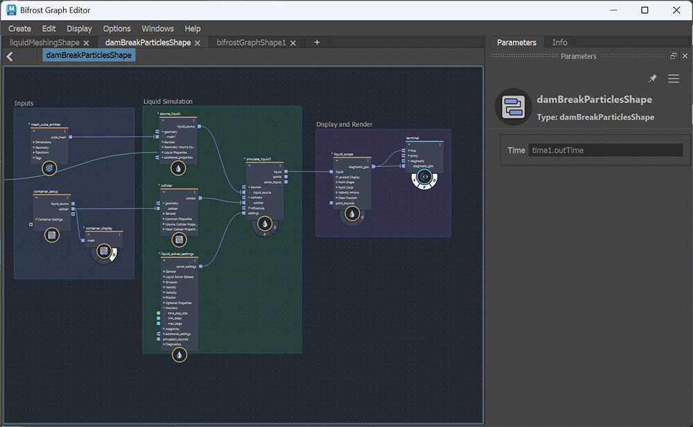The width and height of the screenshot is (693, 427).
Task: Collapse the terminal node with its chevron
Action: click(409, 144)
